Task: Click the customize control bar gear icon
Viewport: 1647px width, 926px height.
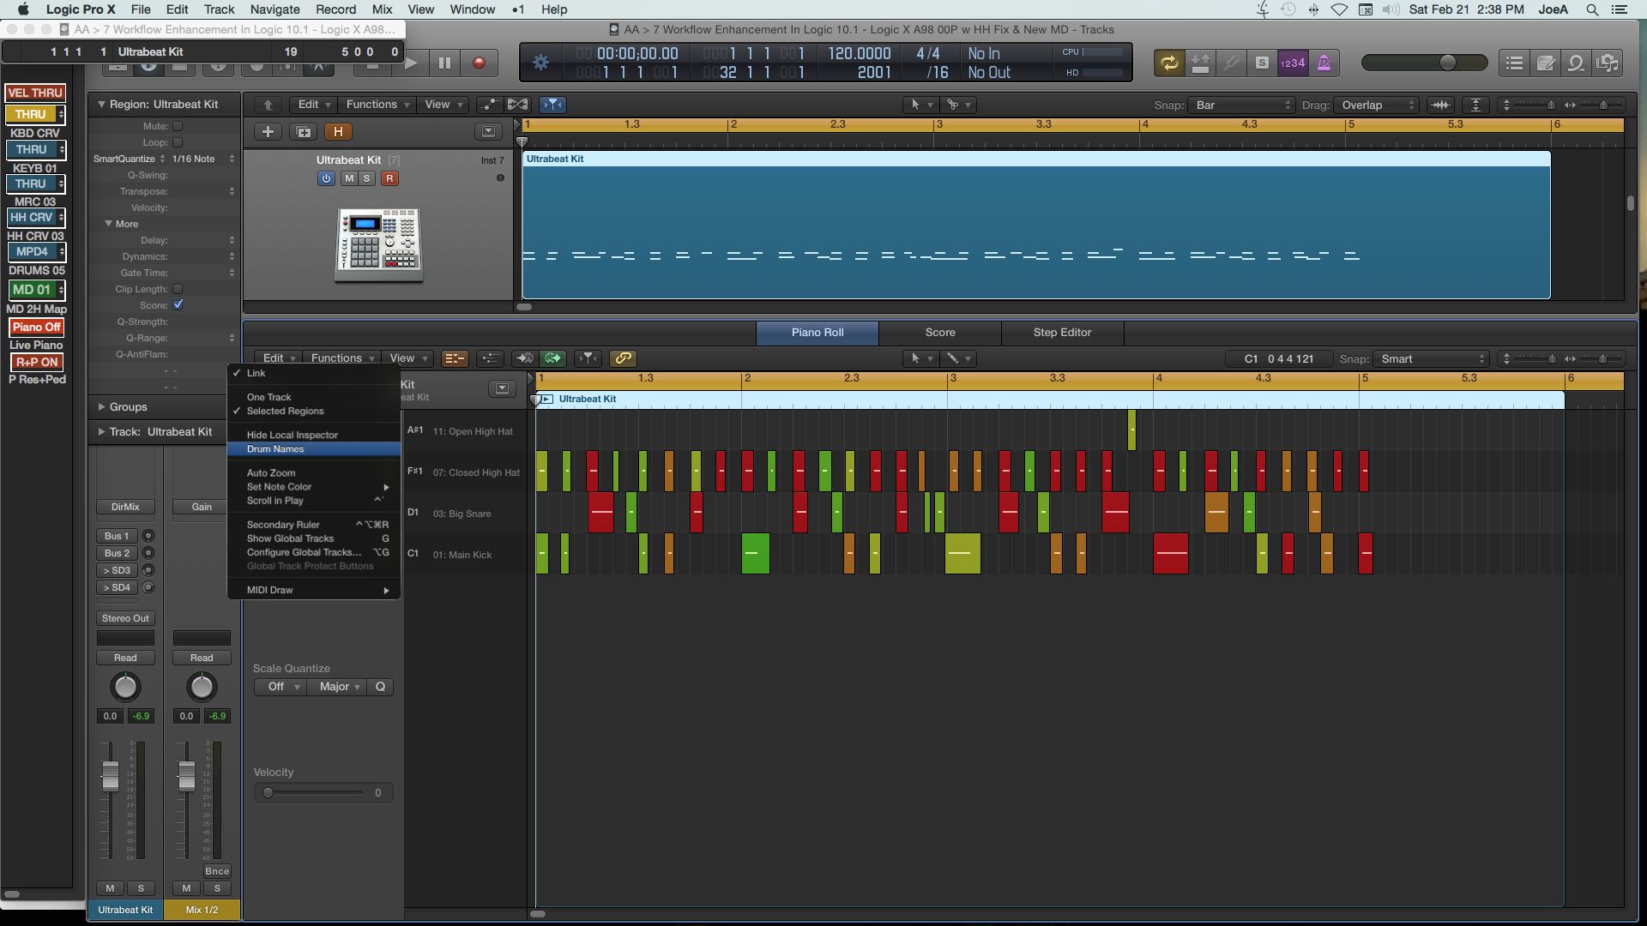Action: 540,63
